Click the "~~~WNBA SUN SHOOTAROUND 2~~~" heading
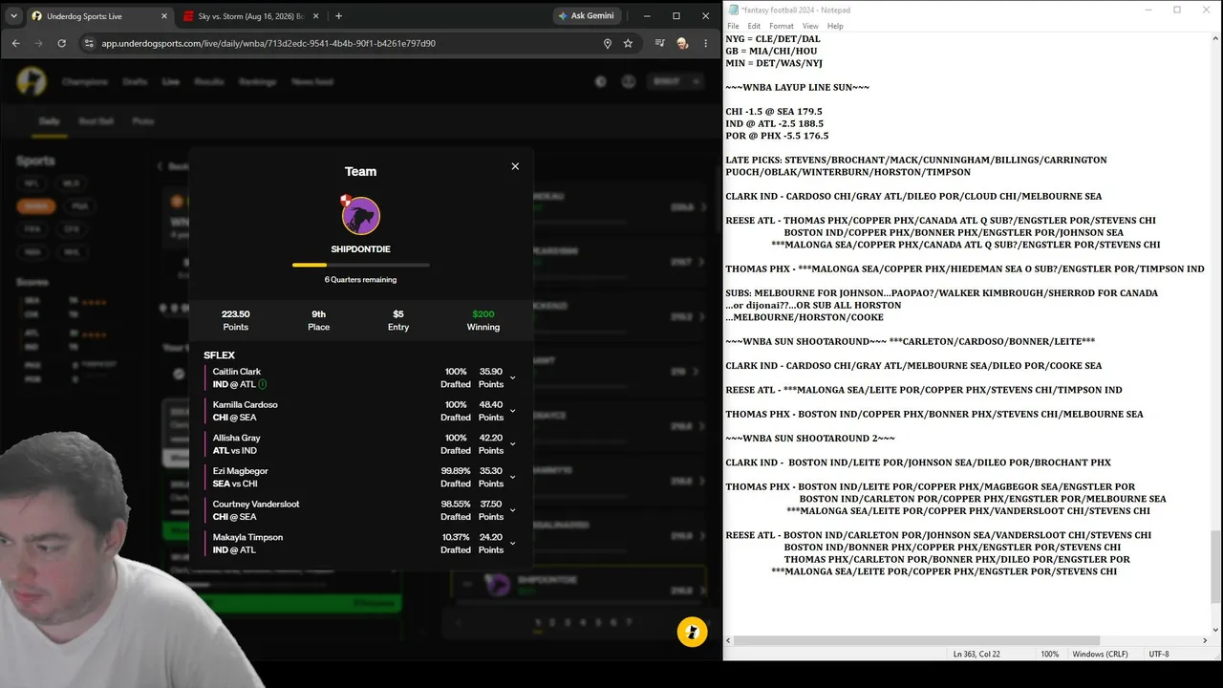Image resolution: width=1223 pixels, height=688 pixels. pyautogui.click(x=810, y=438)
